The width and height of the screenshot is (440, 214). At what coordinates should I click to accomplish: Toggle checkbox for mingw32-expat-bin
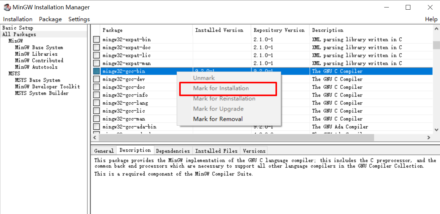tap(97, 40)
